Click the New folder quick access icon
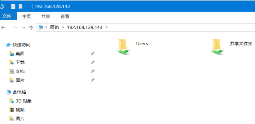Screen dimensions: 255x124 pos(20,6)
